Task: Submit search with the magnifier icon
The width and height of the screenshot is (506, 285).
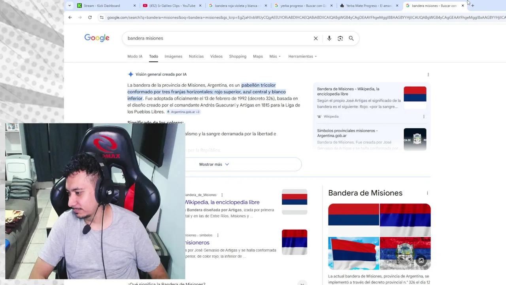Action: (x=351, y=38)
